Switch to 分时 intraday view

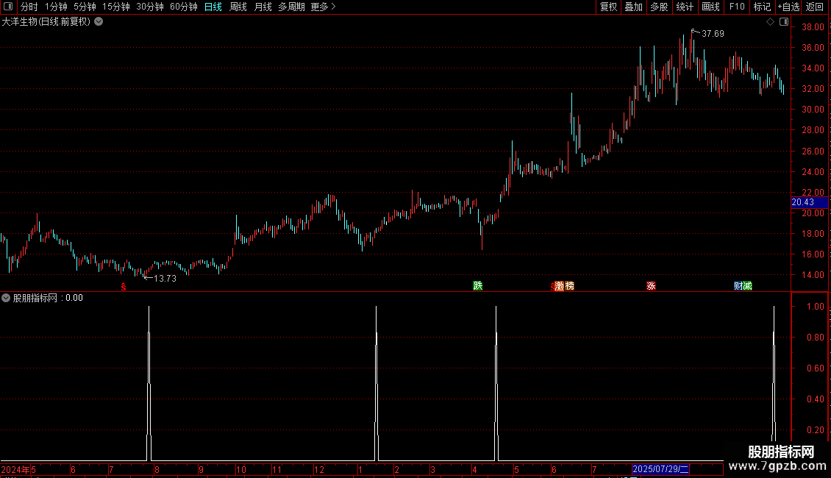(29, 7)
